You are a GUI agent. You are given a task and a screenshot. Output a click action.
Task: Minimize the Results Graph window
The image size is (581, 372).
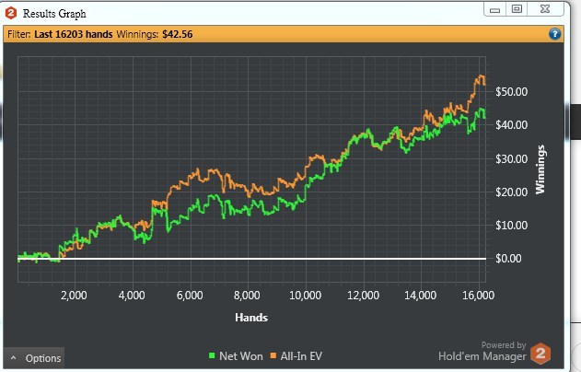point(495,9)
